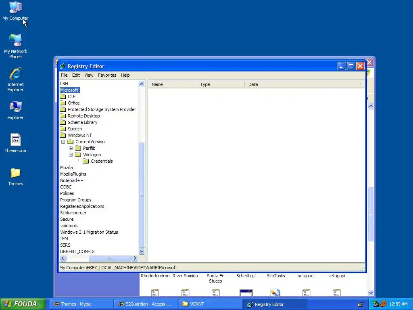Image resolution: width=413 pixels, height=310 pixels.
Task: Open the Favorites menu
Action: pyautogui.click(x=107, y=75)
